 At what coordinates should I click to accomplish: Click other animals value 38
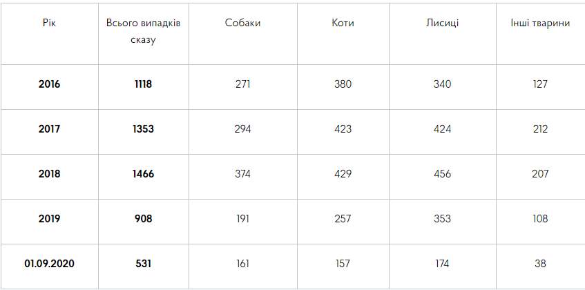click(x=540, y=264)
